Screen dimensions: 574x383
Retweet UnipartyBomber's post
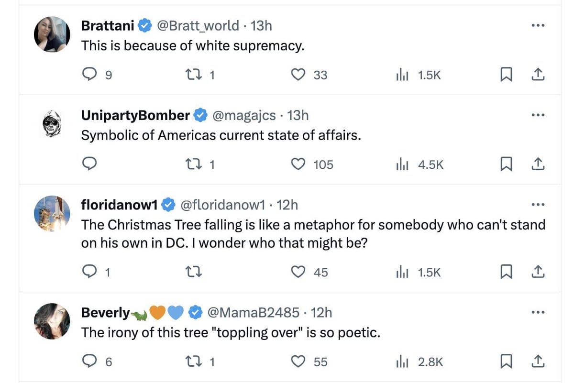coord(192,164)
